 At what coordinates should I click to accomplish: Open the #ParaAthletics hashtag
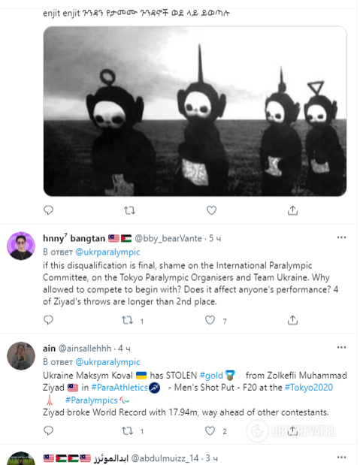click(119, 388)
